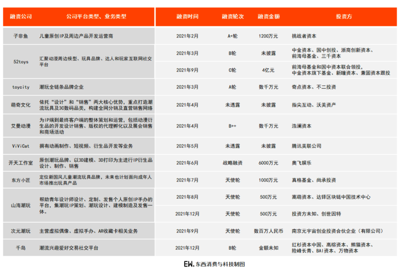Click the 融资金额 column header
The width and height of the screenshot is (399, 271).
269,17
